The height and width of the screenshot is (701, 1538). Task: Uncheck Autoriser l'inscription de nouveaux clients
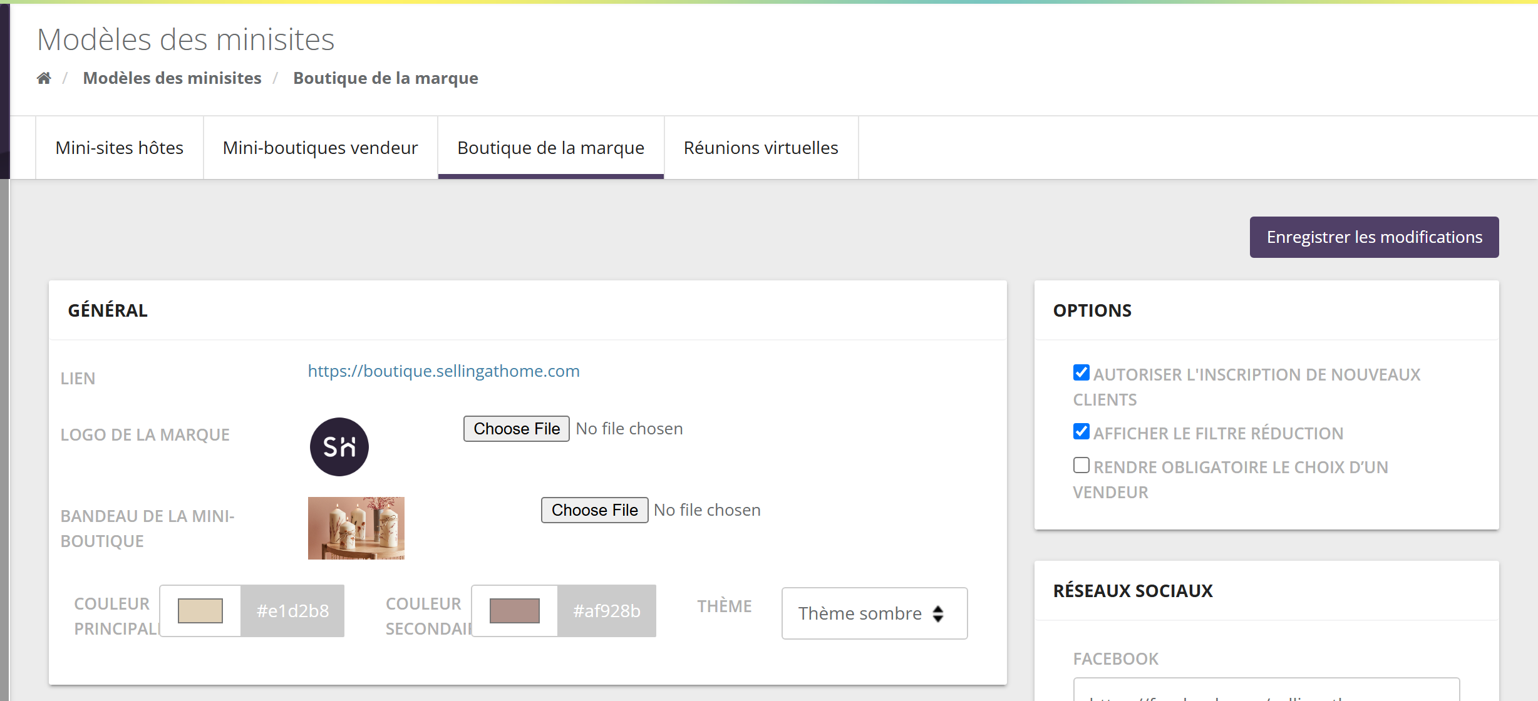click(1081, 373)
